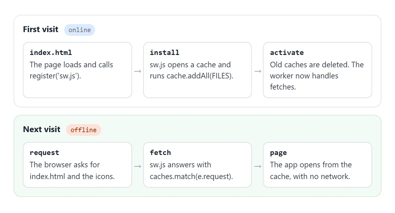395x213 pixels.
Task: Click text 'The page loads and calls register('sw.js').'
Action: point(71,70)
